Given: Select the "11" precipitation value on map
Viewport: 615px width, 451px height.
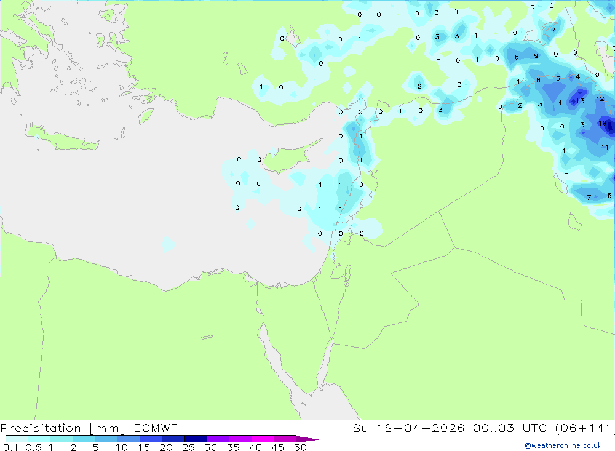Looking at the screenshot, I should coord(605,147).
